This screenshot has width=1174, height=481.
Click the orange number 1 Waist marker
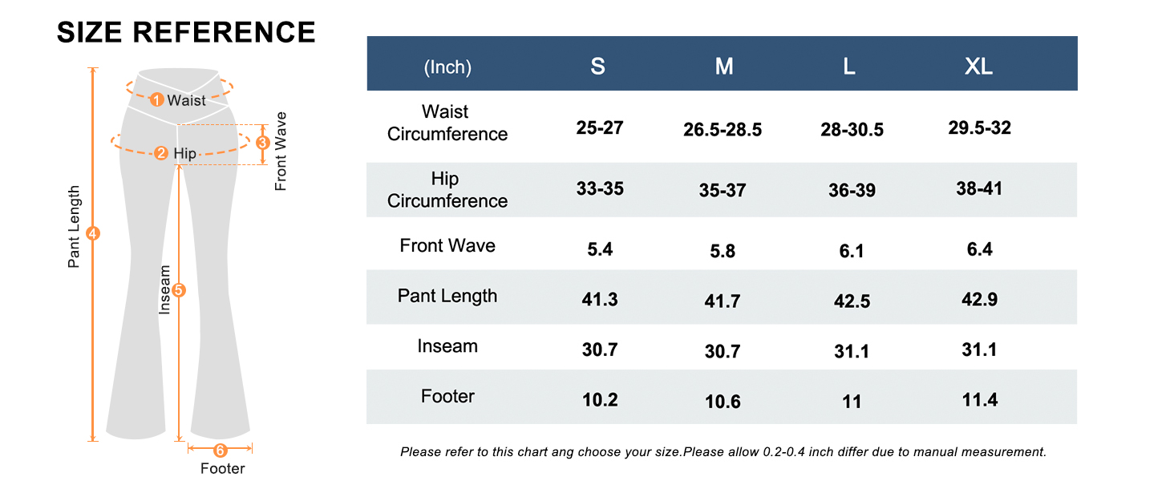tap(157, 99)
